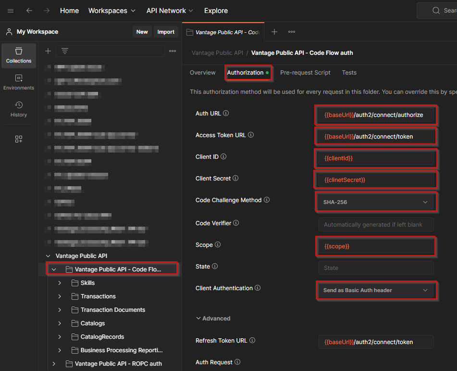Click the State input field
The image size is (457, 371).
(x=376, y=268)
